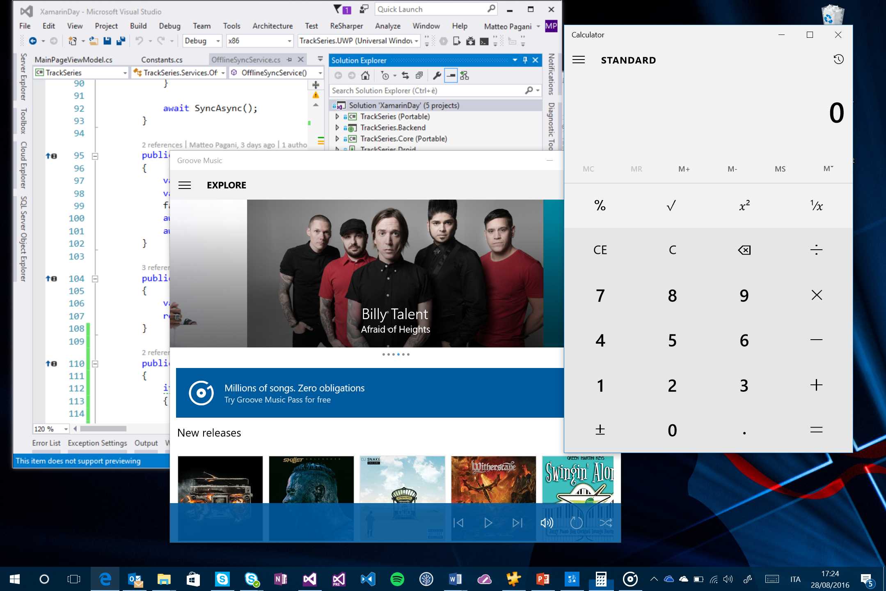Click inside the Search Solution Explorer field
The height and width of the screenshot is (591, 886).
click(410, 90)
